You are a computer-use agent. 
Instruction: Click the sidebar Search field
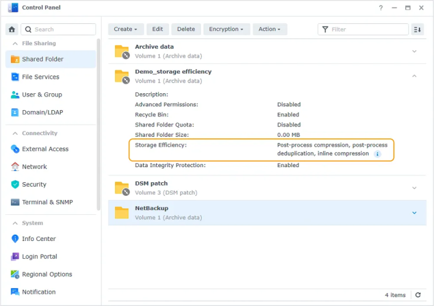click(59, 29)
